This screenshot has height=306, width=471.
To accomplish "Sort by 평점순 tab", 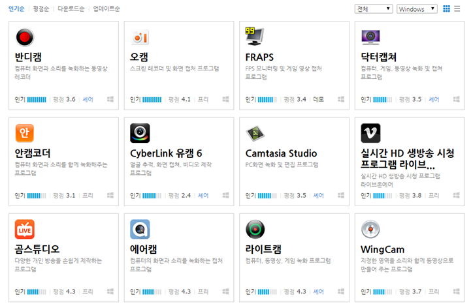I will [x=41, y=8].
